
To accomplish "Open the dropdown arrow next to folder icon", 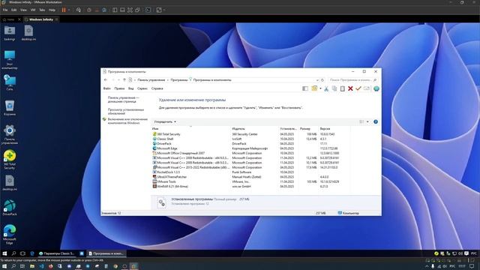I will coord(320,88).
